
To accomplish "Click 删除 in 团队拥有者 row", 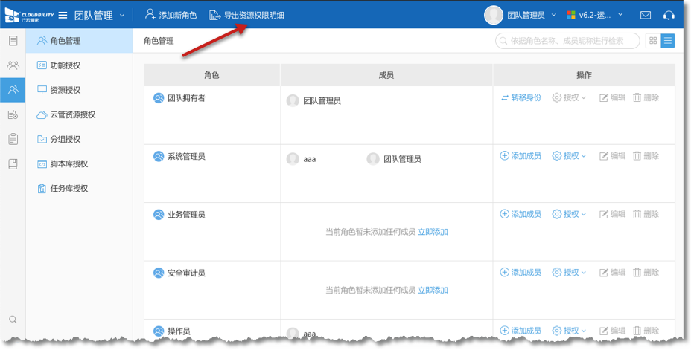I will tap(646, 97).
